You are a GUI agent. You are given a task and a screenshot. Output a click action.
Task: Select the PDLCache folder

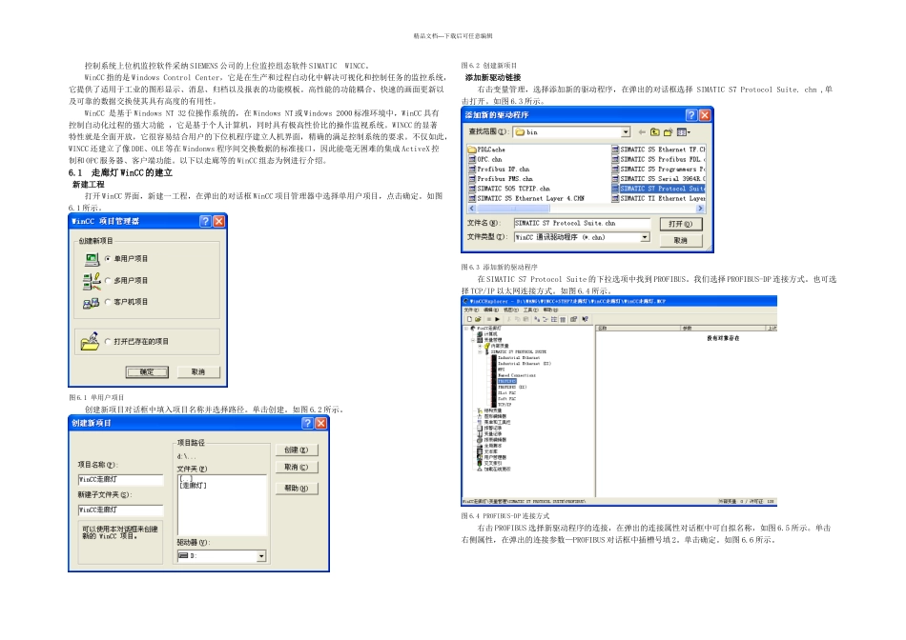[486, 150]
